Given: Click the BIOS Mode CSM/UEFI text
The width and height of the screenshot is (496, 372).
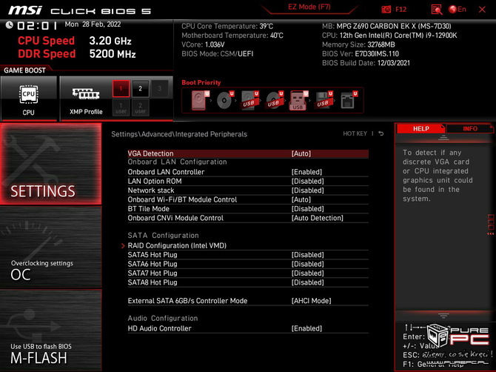Looking at the screenshot, I should 218,54.
